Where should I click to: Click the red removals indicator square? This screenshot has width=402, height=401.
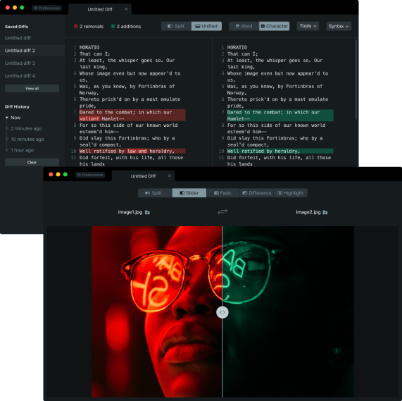pyautogui.click(x=76, y=26)
